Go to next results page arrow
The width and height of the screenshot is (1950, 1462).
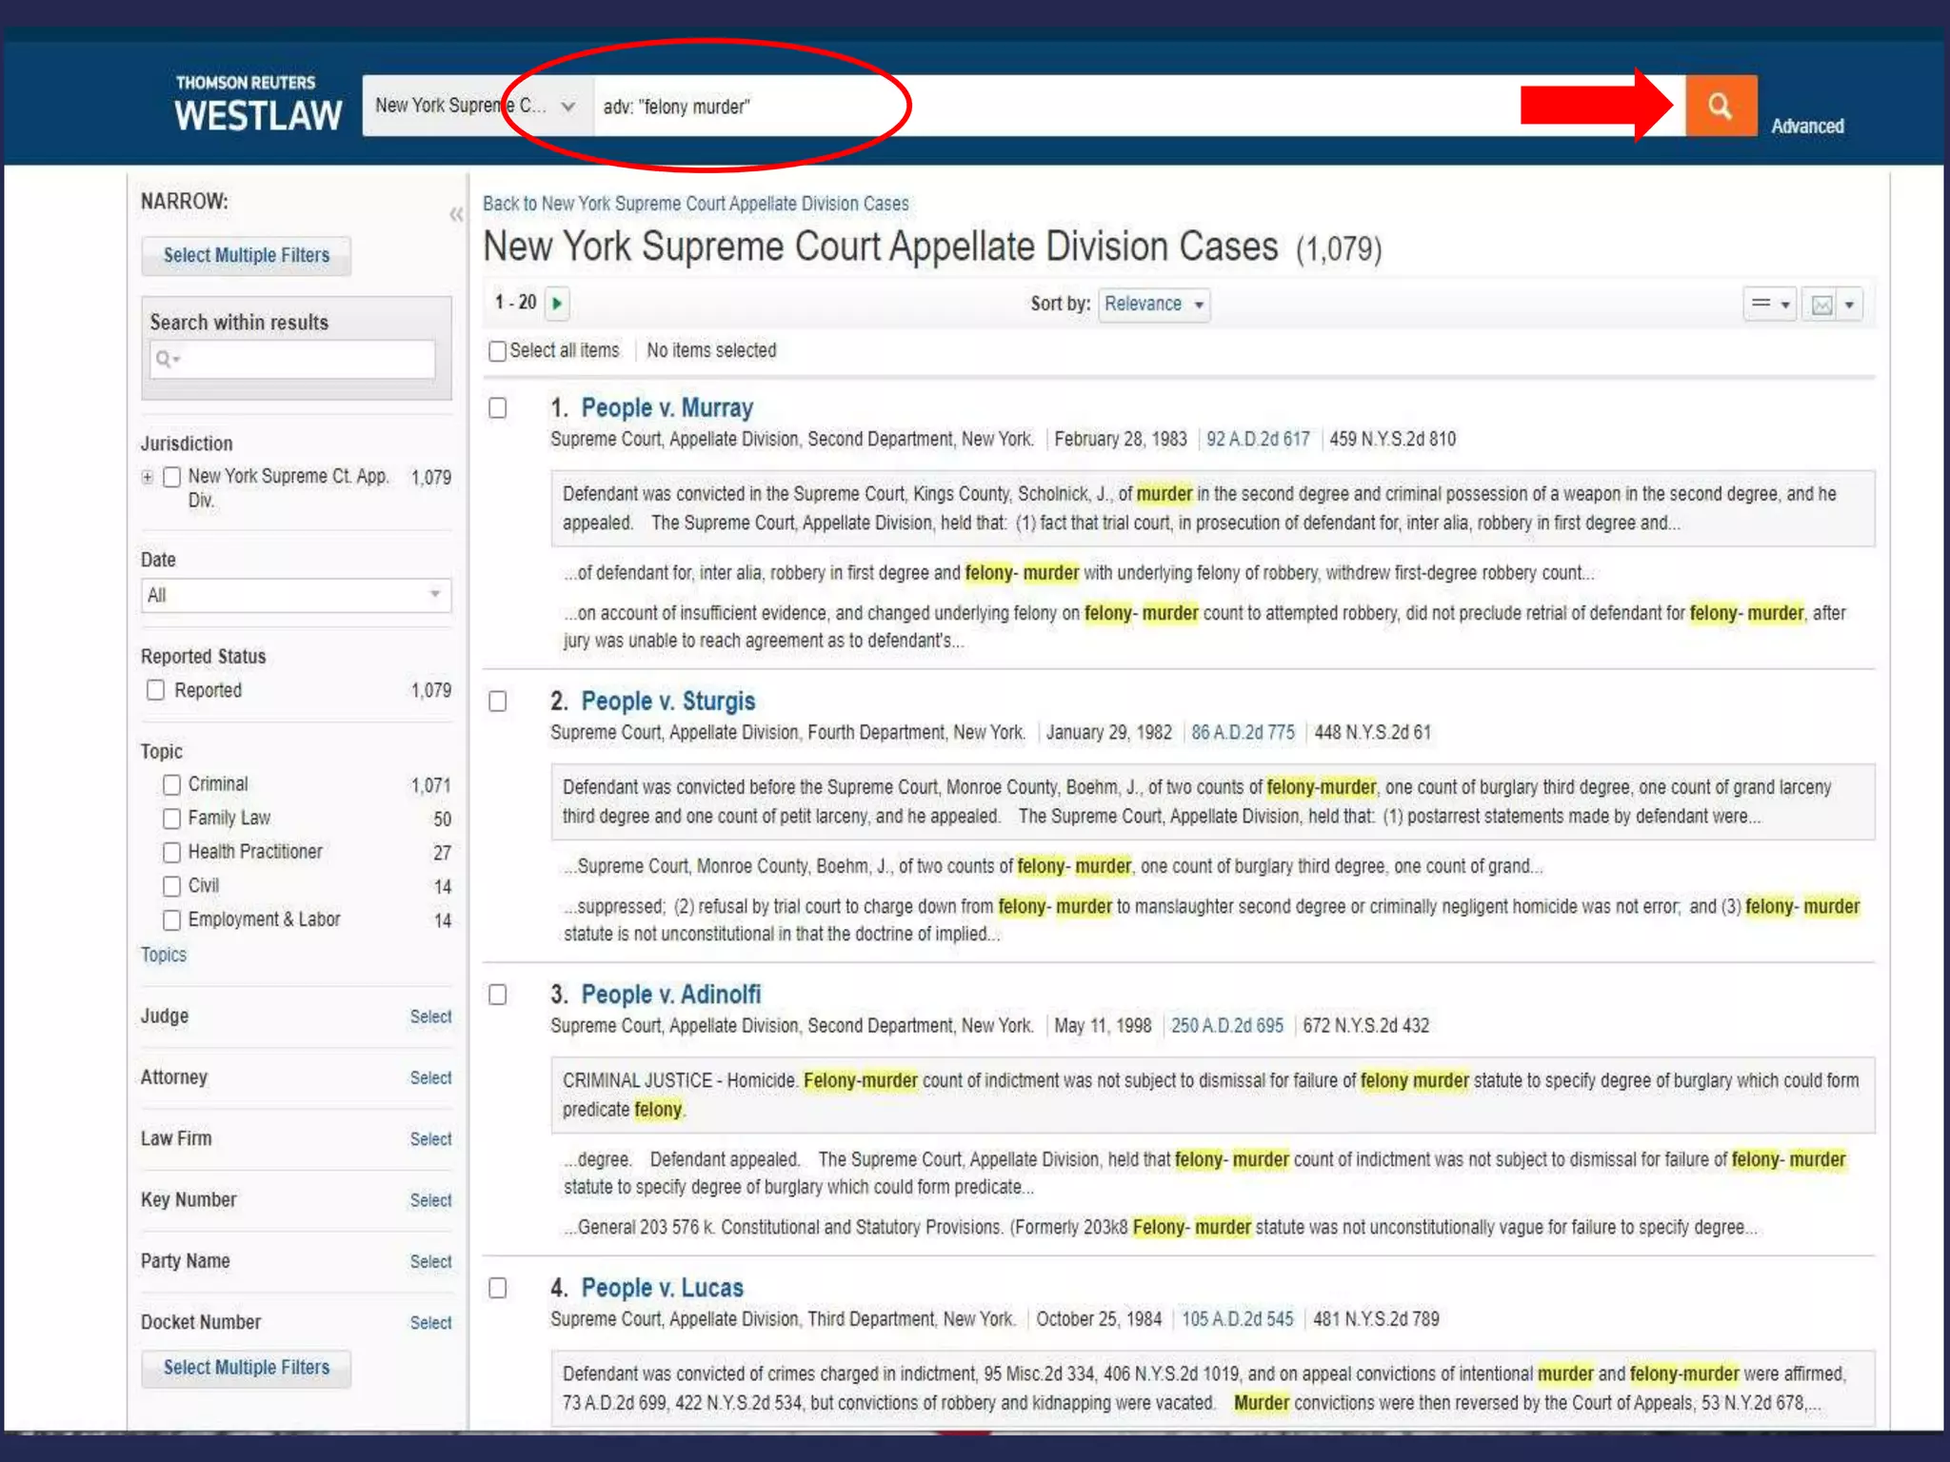(x=557, y=304)
